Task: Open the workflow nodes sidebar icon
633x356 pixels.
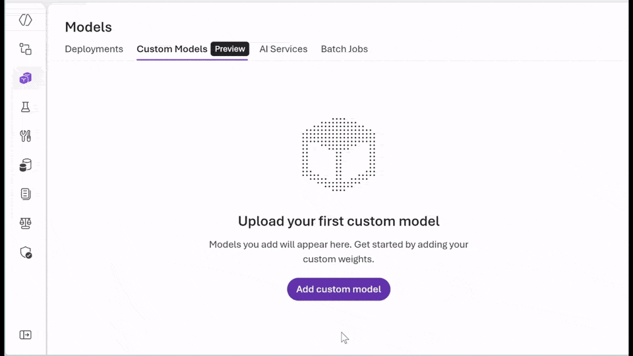Action: pyautogui.click(x=26, y=49)
